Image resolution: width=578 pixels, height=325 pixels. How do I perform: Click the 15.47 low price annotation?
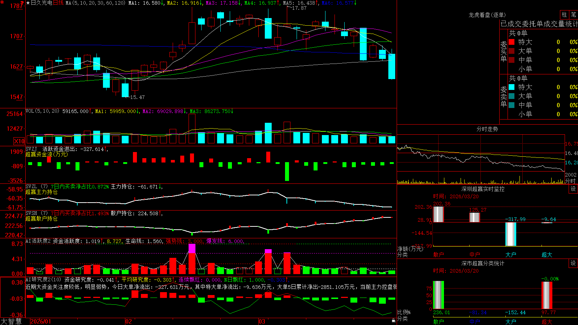[137, 97]
